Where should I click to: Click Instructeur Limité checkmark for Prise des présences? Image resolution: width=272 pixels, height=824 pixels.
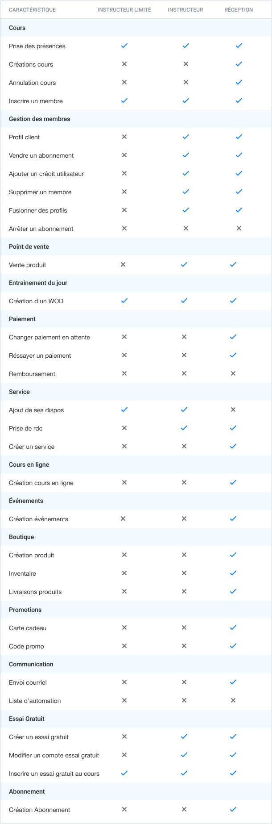pos(124,46)
